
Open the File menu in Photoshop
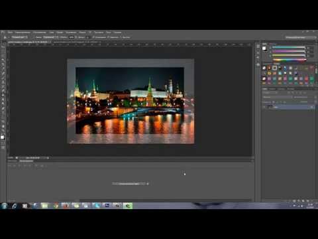[x=10, y=33]
